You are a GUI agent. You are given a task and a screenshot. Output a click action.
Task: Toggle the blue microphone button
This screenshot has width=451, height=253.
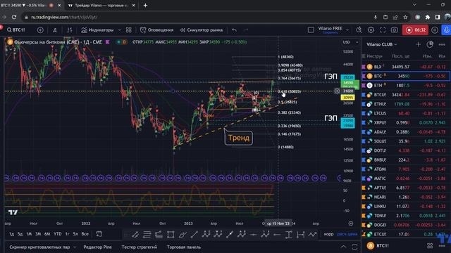446,30
